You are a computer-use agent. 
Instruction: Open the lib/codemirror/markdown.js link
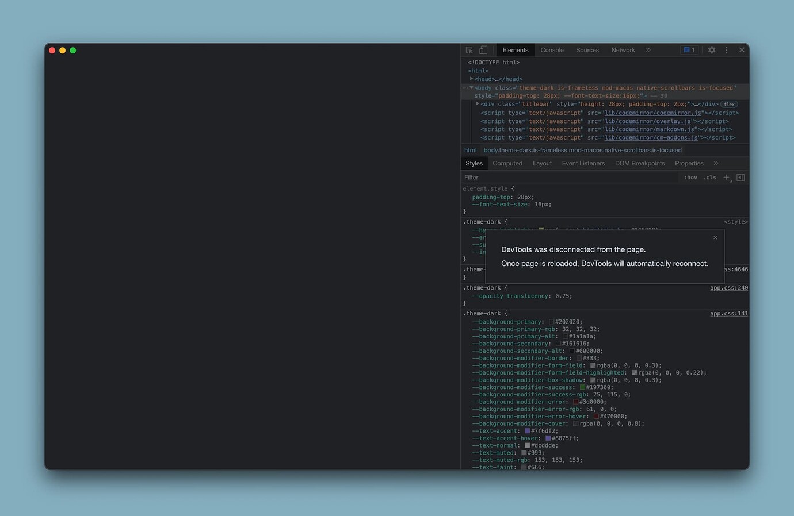648,129
